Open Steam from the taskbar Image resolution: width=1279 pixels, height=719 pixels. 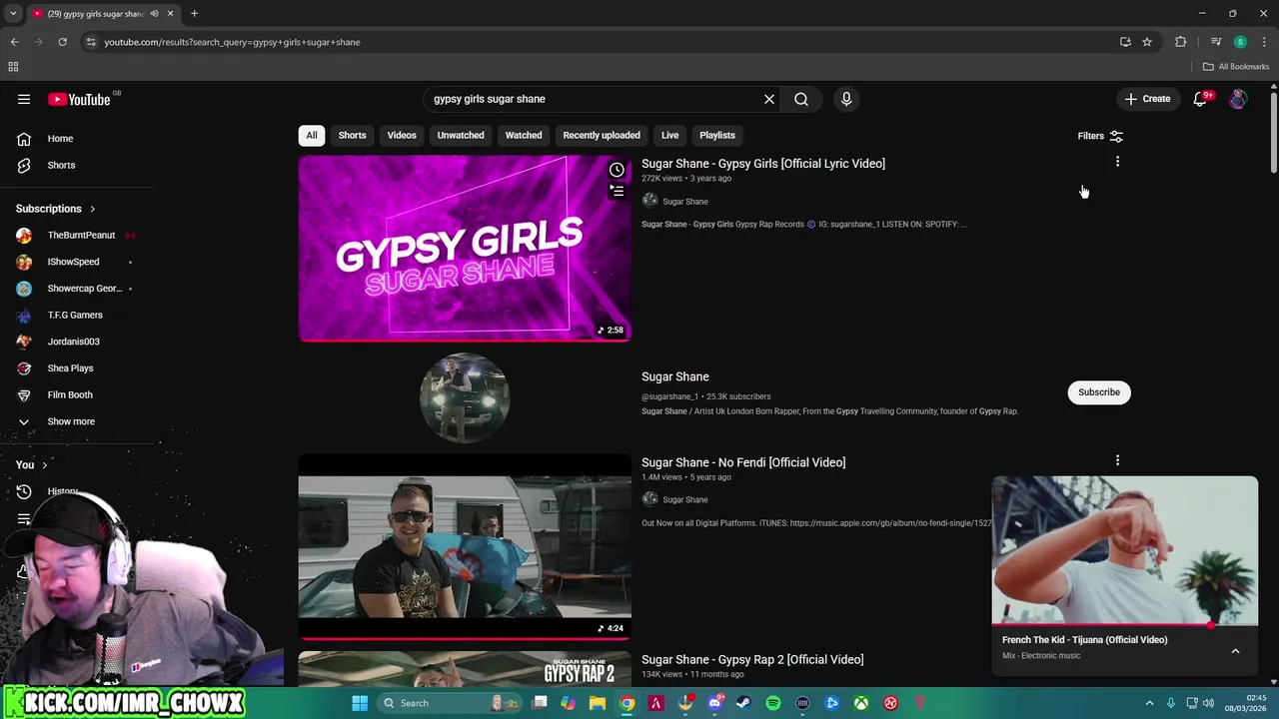coord(743,703)
